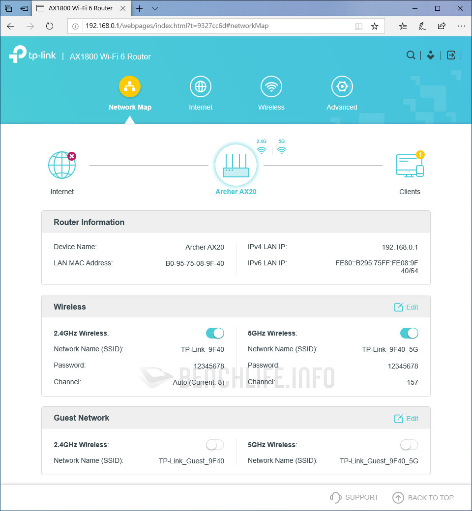Disable the 5GHz Wireless toggle

point(409,333)
